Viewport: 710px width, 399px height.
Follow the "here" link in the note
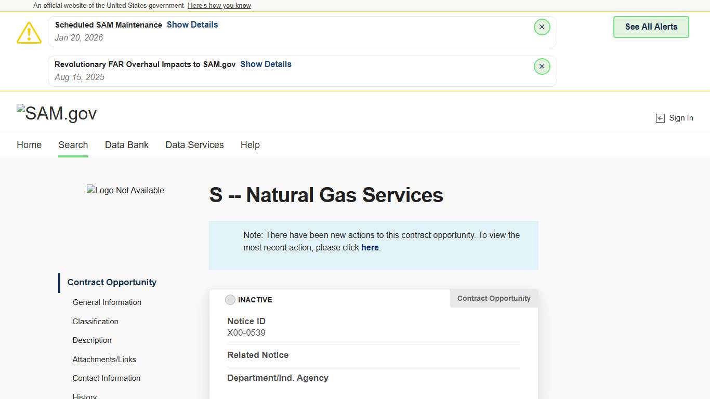coord(370,248)
